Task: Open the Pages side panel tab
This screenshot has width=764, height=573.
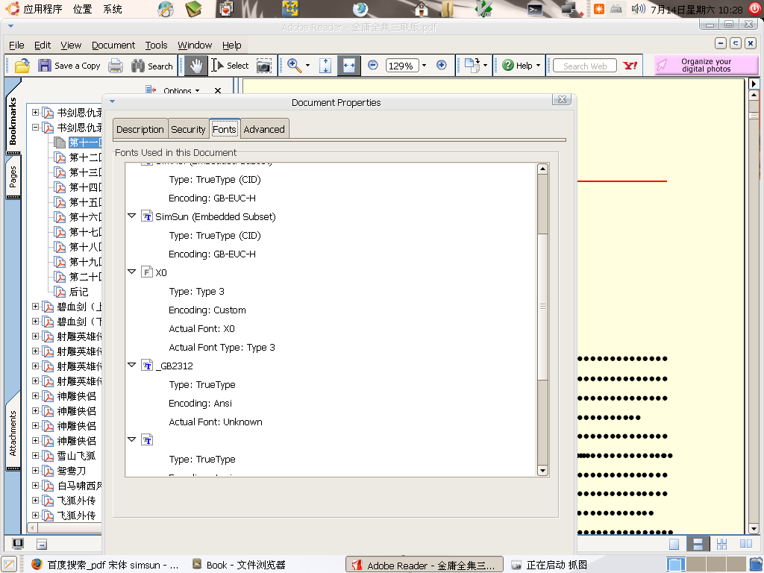Action: click(x=13, y=178)
